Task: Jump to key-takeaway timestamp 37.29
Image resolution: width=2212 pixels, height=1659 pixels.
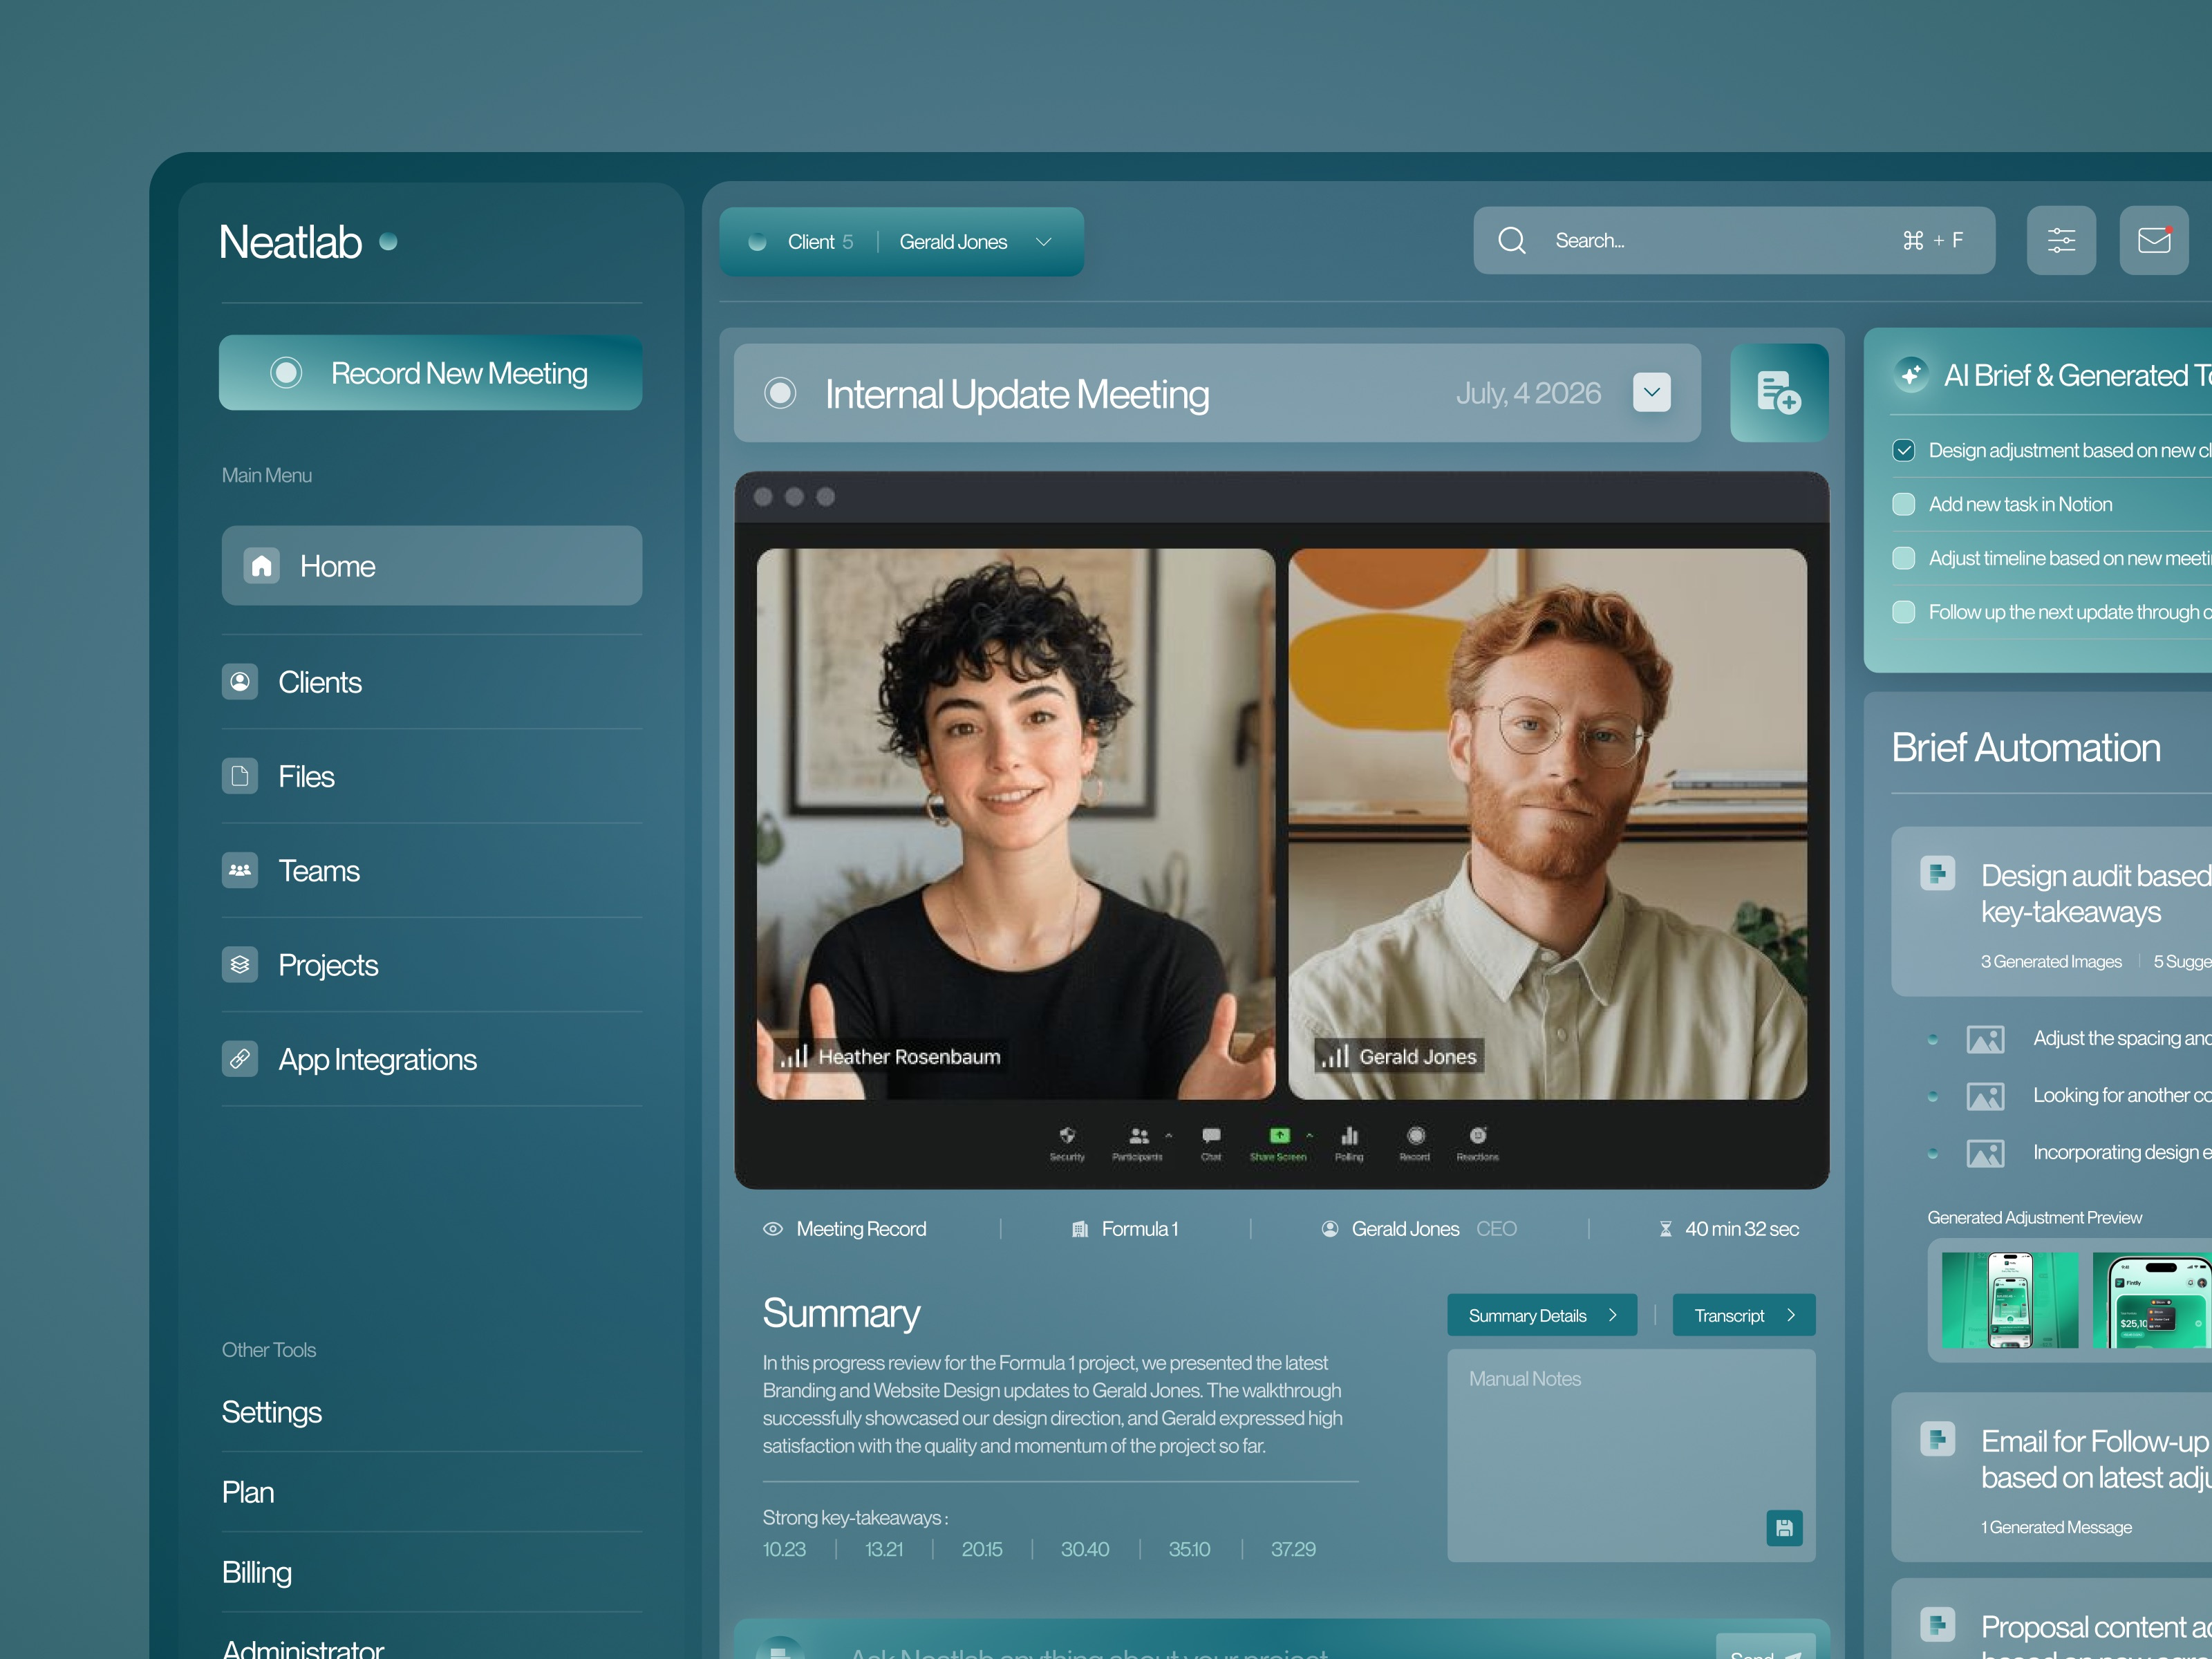Action: pos(1293,1549)
